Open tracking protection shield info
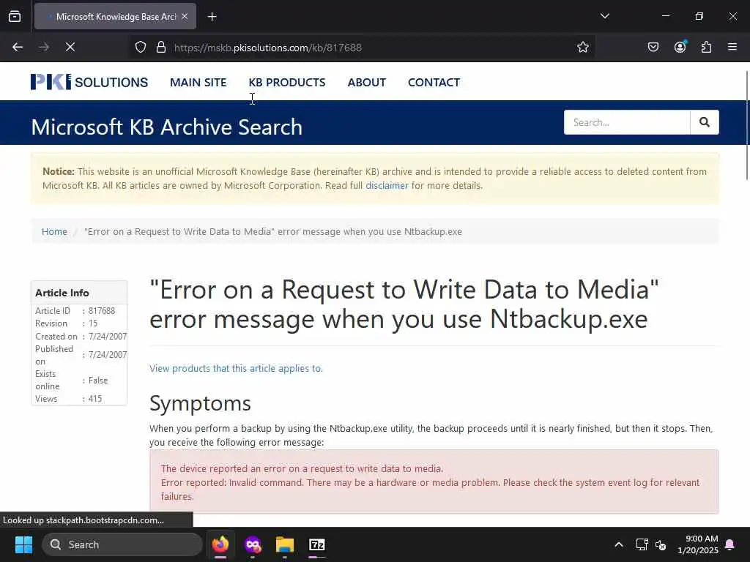This screenshot has width=750, height=562. point(140,48)
